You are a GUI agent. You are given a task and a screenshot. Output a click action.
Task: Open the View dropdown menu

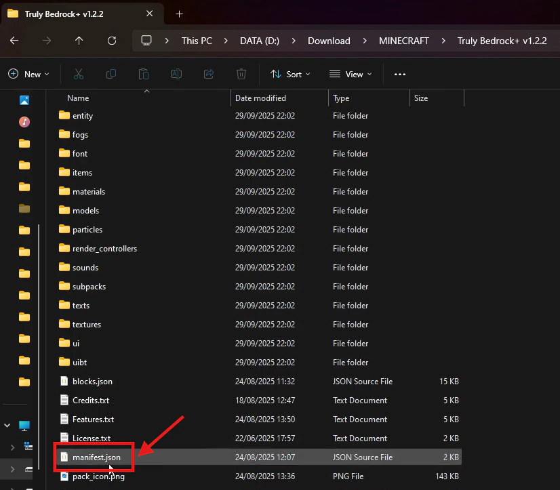(351, 75)
